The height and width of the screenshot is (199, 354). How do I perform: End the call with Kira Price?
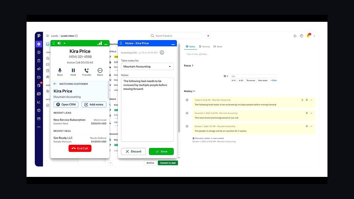(80, 148)
